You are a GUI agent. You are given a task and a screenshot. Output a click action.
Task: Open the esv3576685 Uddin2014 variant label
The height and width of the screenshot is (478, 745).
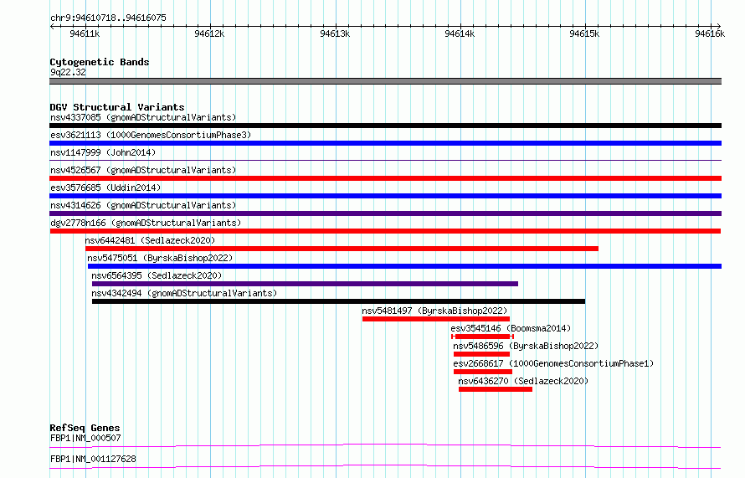105,188
